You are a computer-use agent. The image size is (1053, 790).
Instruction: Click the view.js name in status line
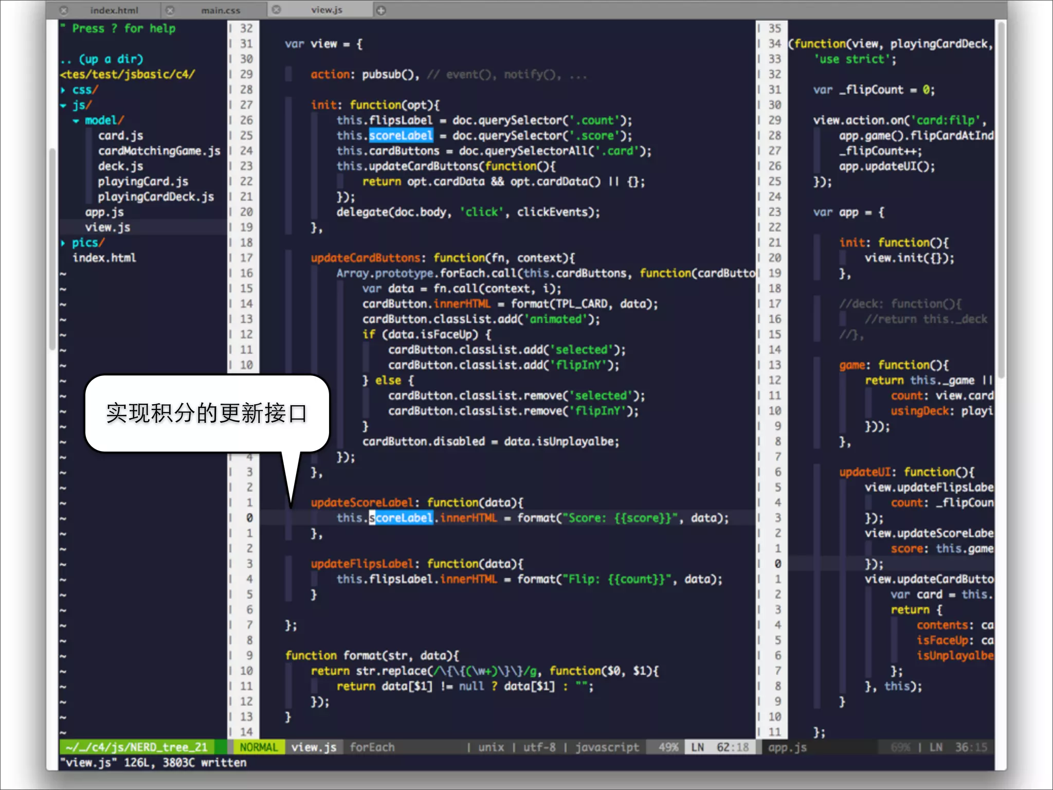coord(314,747)
